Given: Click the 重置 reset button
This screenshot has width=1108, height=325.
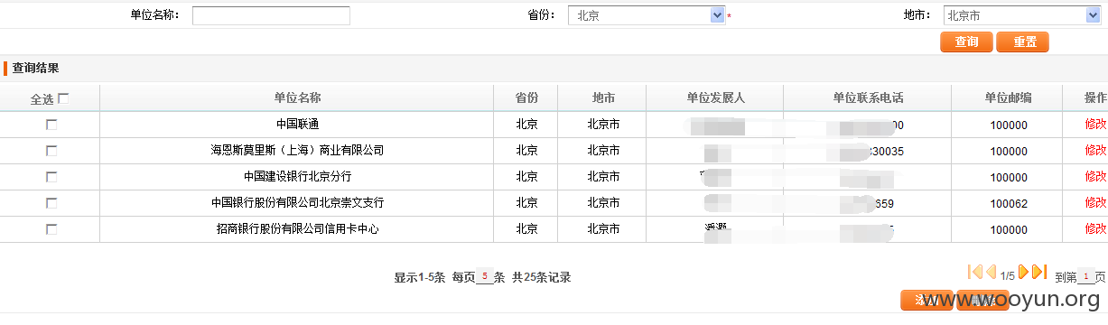Looking at the screenshot, I should click(1023, 42).
